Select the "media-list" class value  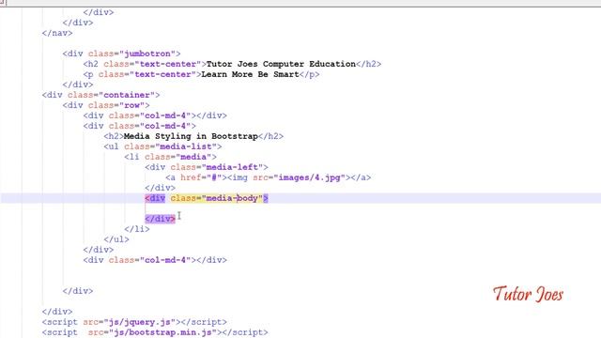pos(186,146)
